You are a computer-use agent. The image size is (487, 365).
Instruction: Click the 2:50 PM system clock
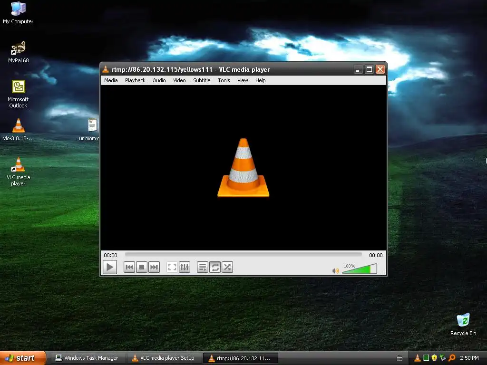tap(469, 358)
